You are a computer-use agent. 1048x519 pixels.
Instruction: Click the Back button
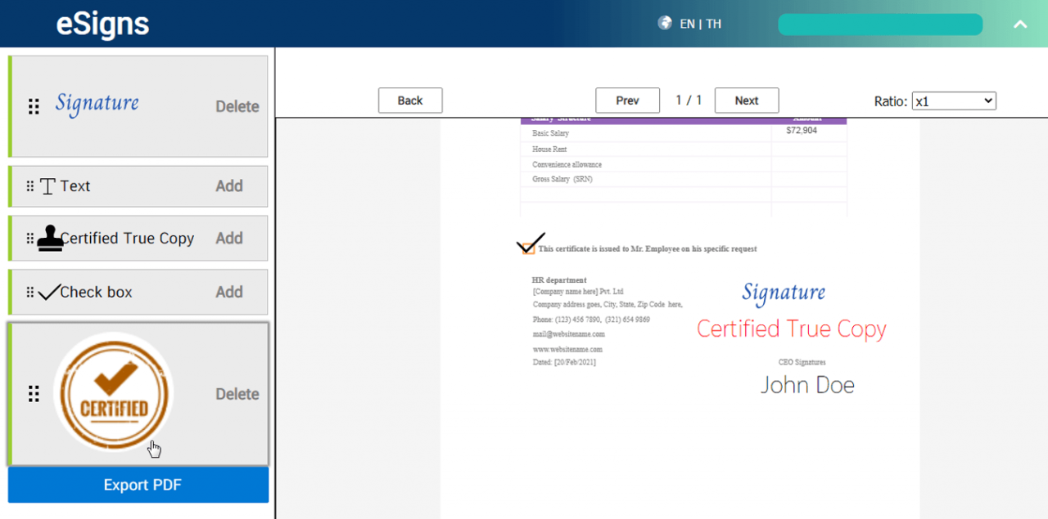click(x=409, y=100)
